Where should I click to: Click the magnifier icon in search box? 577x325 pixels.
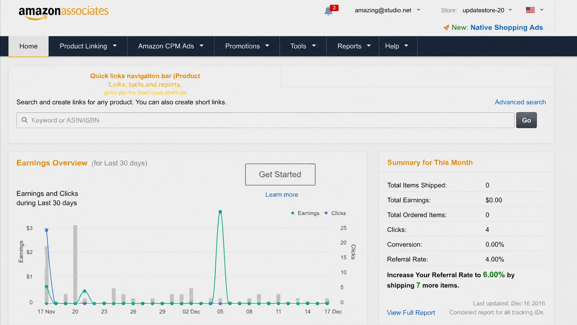click(x=25, y=120)
